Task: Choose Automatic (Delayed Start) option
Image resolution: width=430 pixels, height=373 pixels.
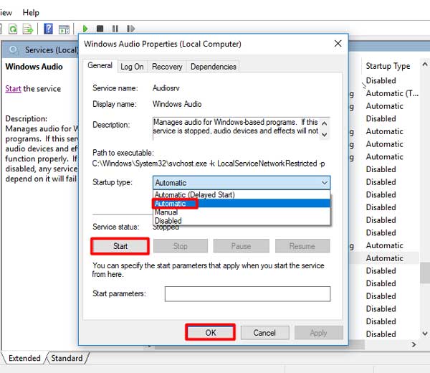Action: point(242,194)
